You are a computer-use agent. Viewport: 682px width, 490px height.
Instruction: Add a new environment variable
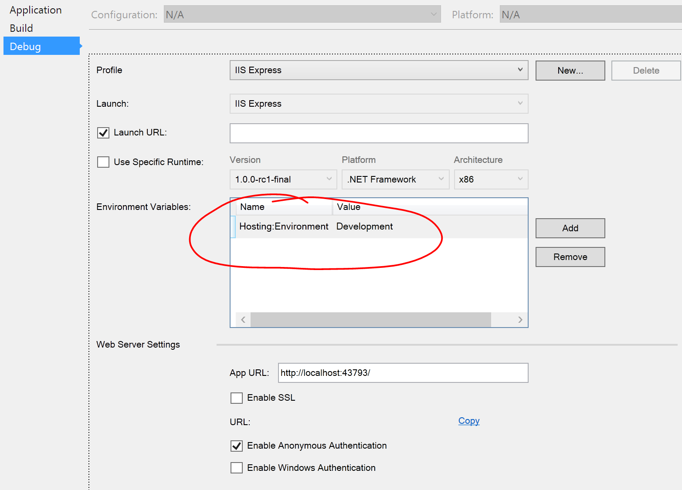570,228
